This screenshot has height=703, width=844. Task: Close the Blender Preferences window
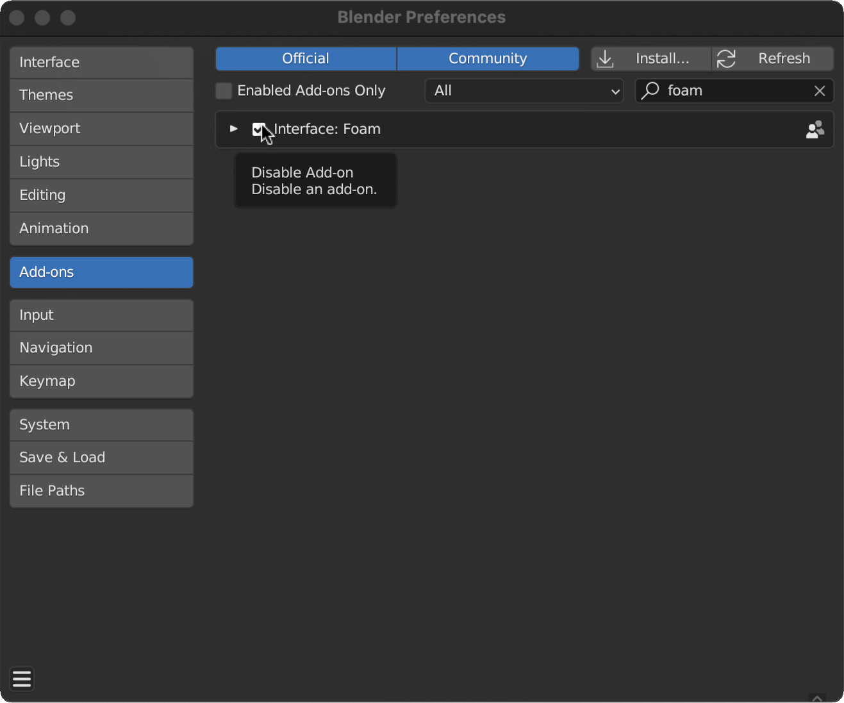(x=17, y=18)
